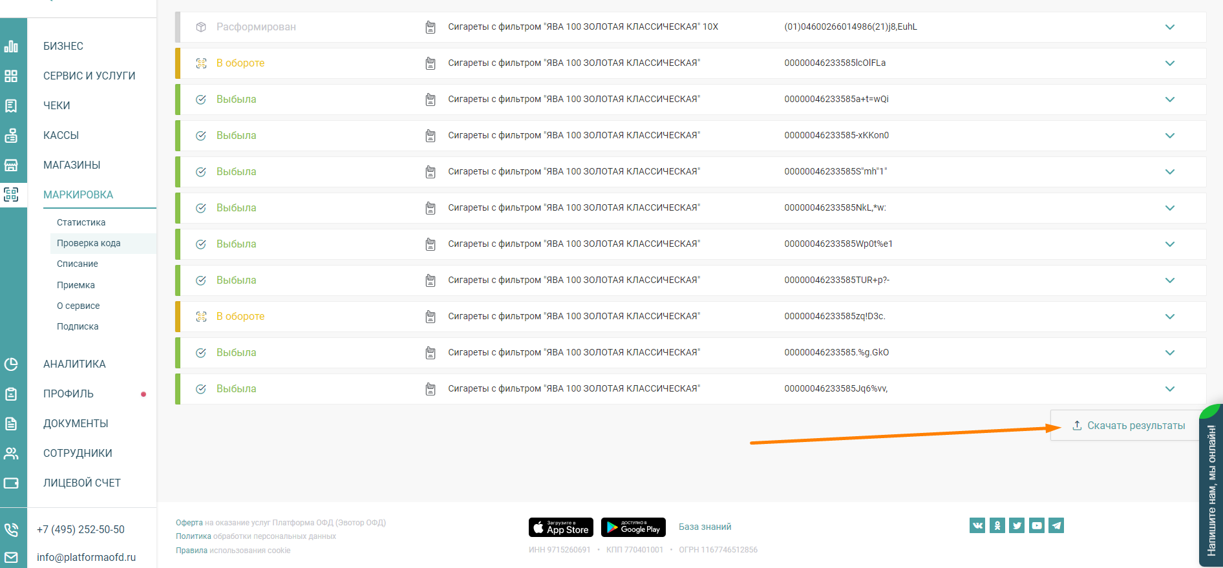The image size is (1223, 568).
Task: Click the info@platformaofd.ru email address
Action: [x=87, y=557]
